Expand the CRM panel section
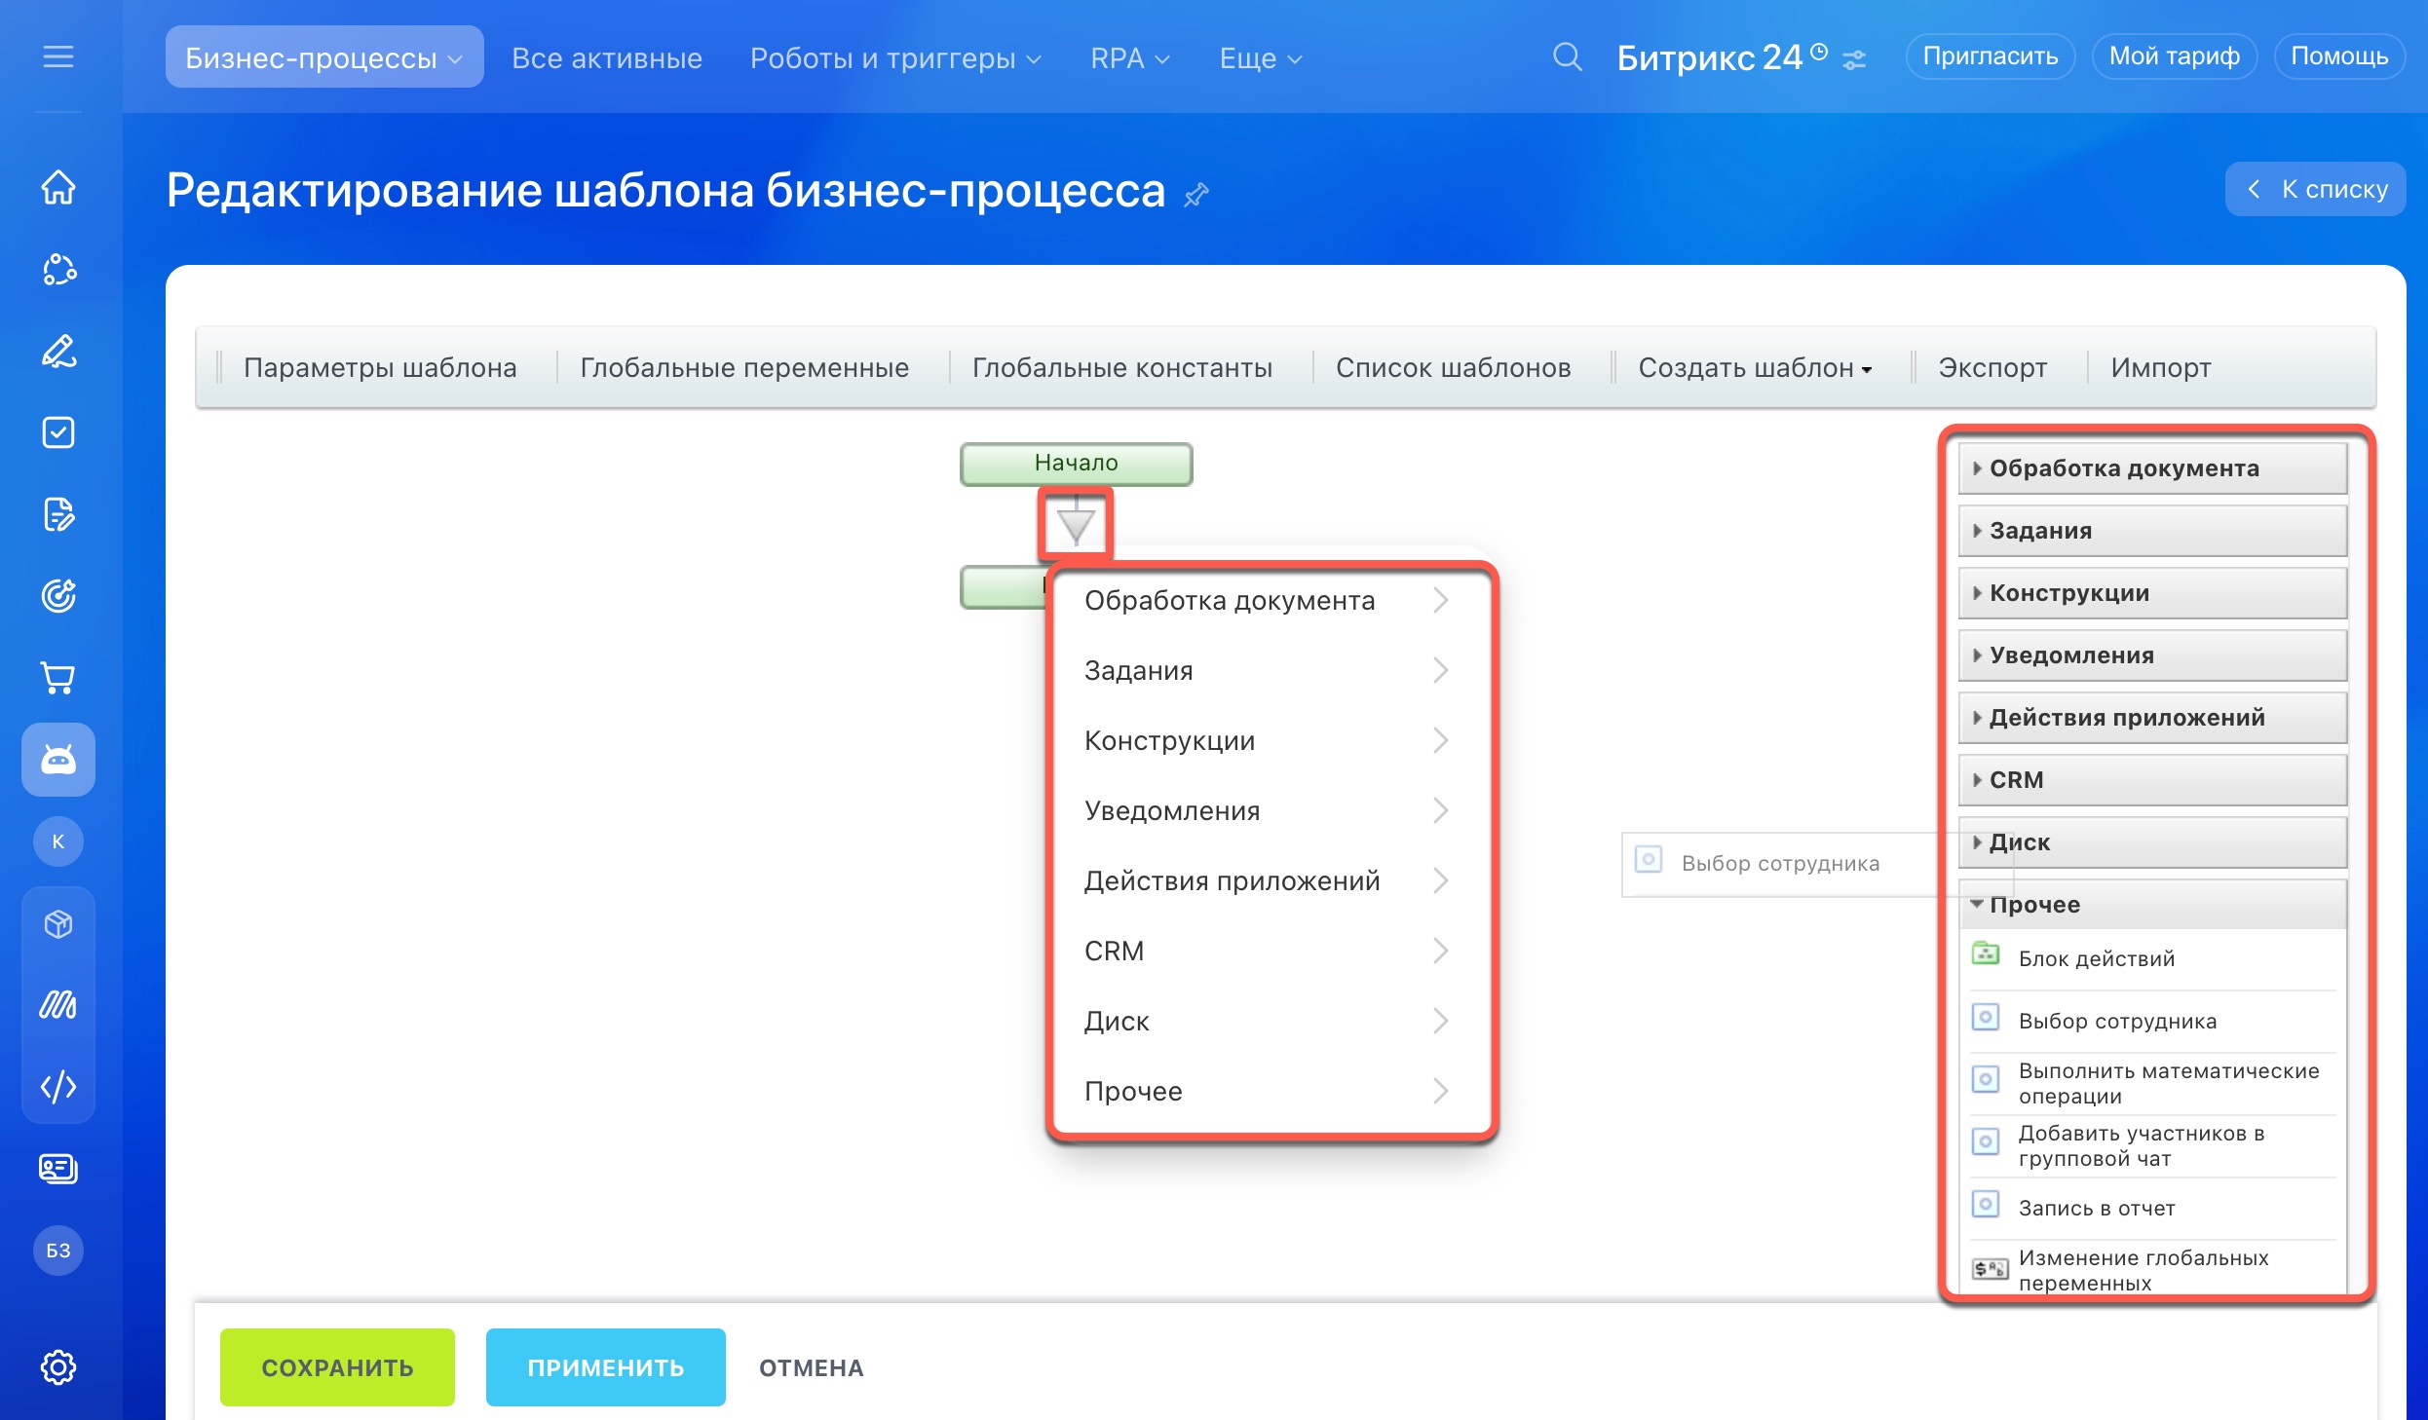 click(x=2152, y=780)
